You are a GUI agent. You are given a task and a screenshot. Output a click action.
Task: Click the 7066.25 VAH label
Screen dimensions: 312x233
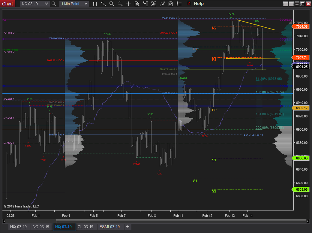[x=169, y=18]
